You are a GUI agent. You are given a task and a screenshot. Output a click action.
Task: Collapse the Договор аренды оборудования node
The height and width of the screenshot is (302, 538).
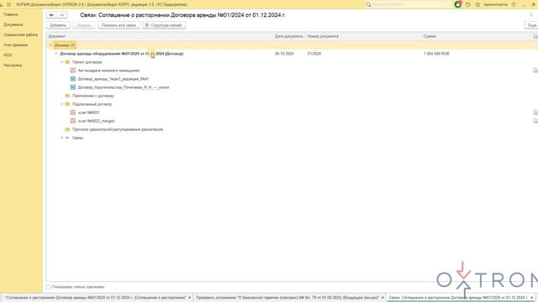click(x=56, y=54)
